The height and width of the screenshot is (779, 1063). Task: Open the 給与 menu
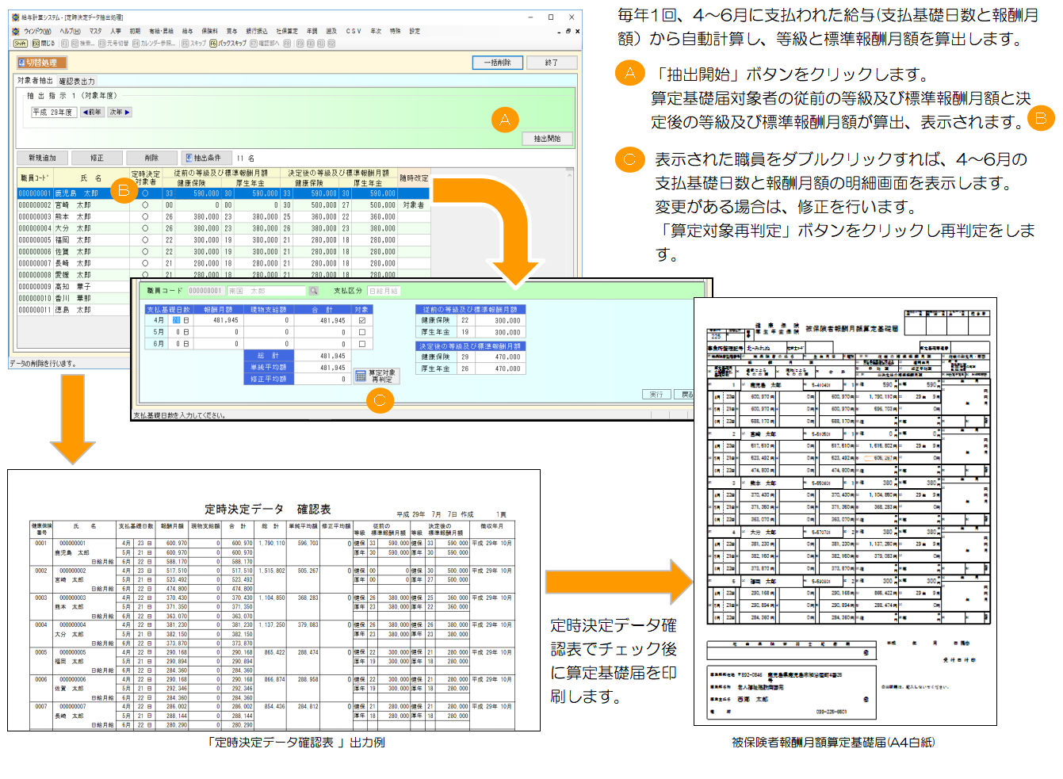point(187,32)
